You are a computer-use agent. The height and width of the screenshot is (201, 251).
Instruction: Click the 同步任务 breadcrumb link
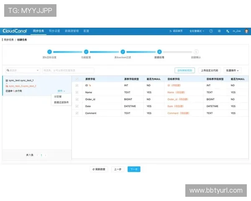[9, 40]
